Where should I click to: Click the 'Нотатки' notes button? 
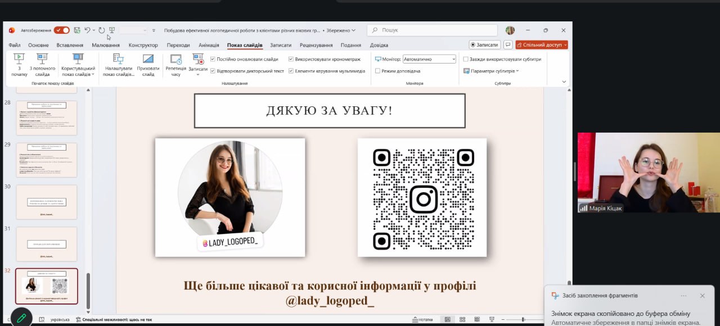point(422,319)
